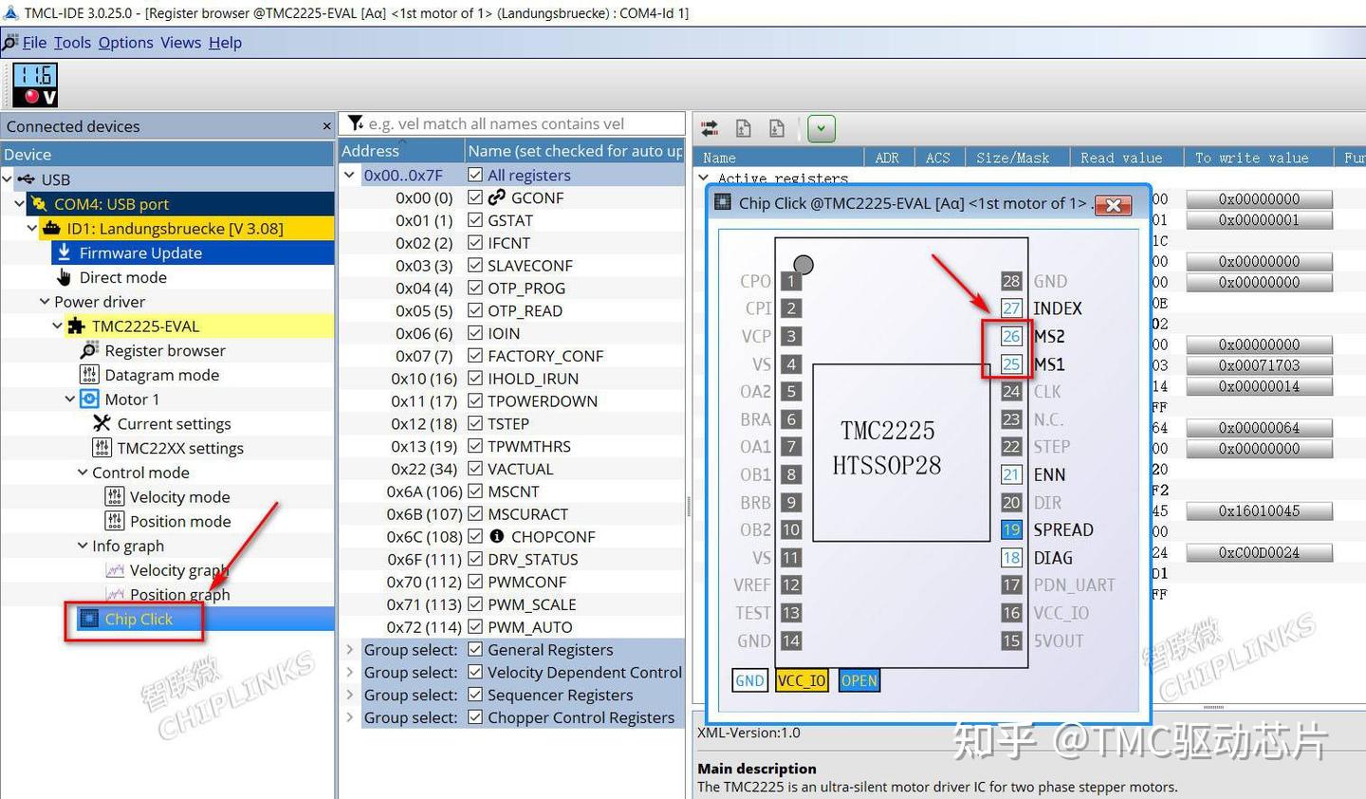Click the 0xC00D0024 write value button
Image resolution: width=1366 pixels, height=799 pixels.
1259,552
